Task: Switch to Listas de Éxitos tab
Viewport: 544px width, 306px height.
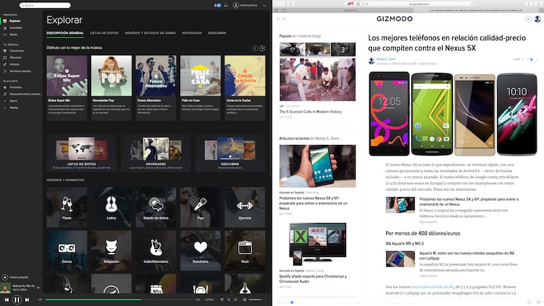Action: point(104,33)
